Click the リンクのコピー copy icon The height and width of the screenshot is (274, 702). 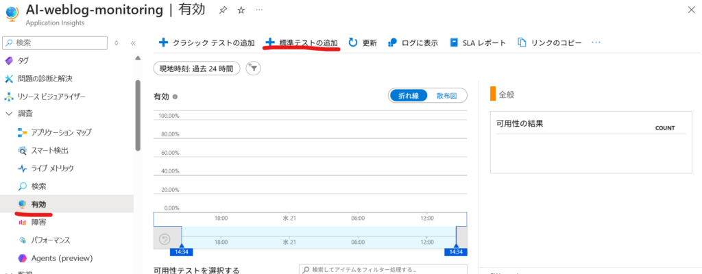522,42
